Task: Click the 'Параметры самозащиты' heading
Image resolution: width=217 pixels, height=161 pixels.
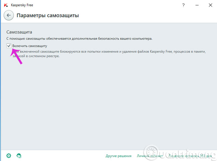Action: pyautogui.click(x=48, y=15)
